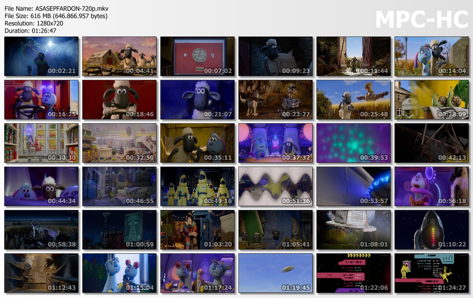
Task: Select the red background sheep frame 00:18:46
Action: 120,100
